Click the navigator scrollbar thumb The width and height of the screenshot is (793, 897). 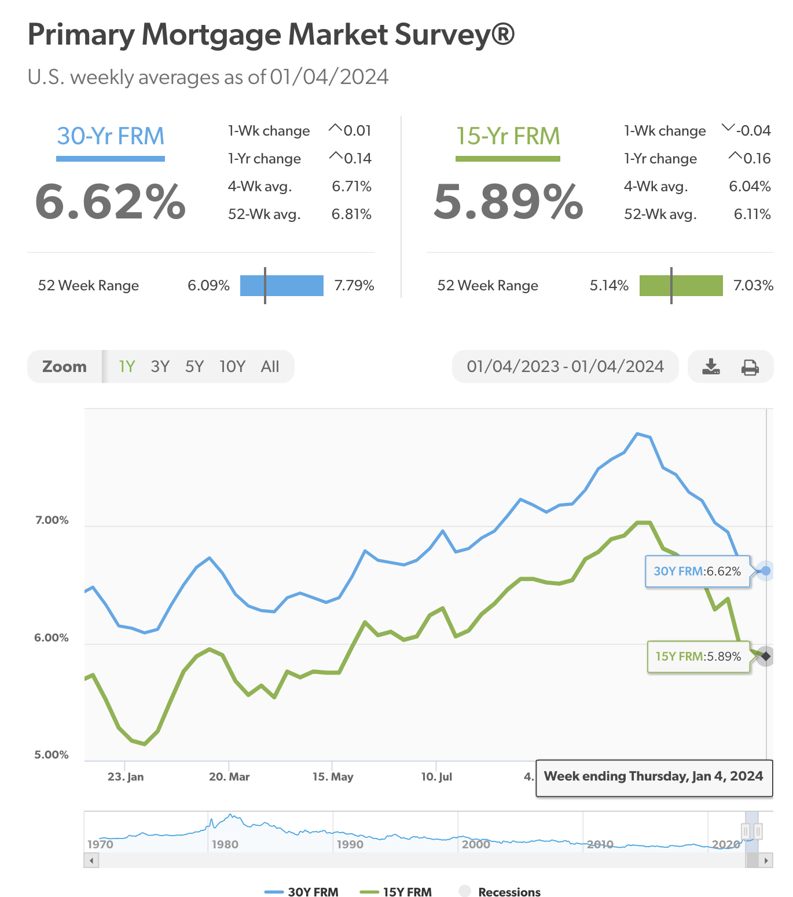752,860
